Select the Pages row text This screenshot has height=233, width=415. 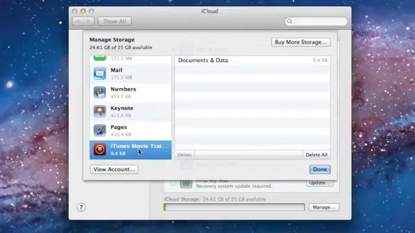tap(119, 127)
